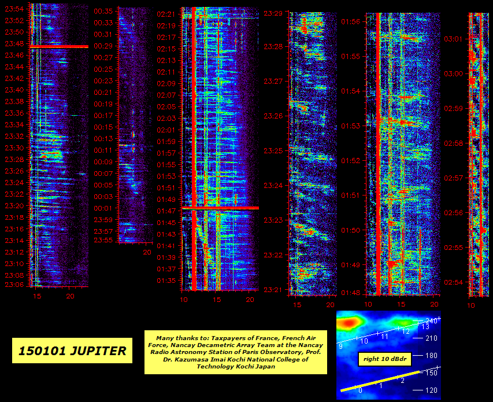Click the 23:54 time label
The width and height of the screenshot is (493, 402).
point(14,9)
